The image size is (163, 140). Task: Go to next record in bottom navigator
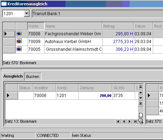130,121
